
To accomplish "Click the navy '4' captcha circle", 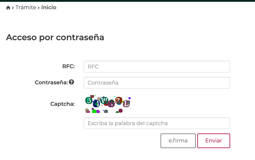I will click(97, 103).
